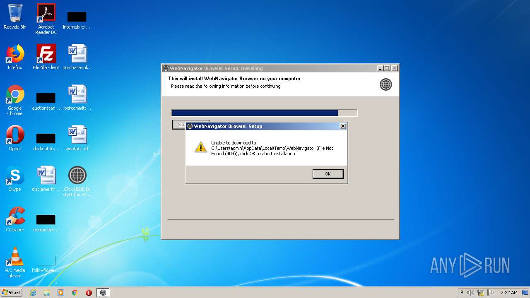
Task: Select the FileZilla Client desktop shortcut
Action: 46,57
